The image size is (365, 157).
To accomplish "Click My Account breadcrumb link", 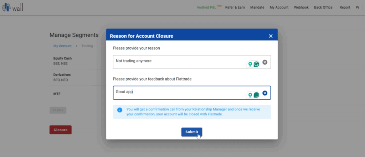I will (x=62, y=46).
